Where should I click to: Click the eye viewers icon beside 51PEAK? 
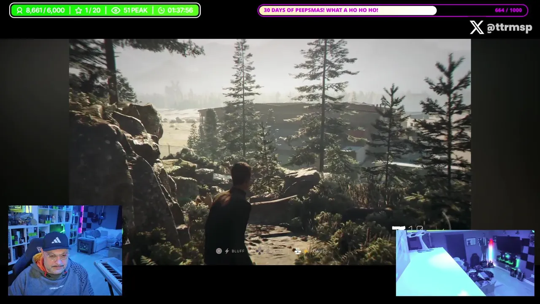(x=116, y=11)
